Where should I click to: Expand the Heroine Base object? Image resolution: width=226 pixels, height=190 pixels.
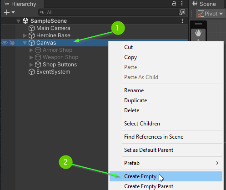(x=25, y=35)
